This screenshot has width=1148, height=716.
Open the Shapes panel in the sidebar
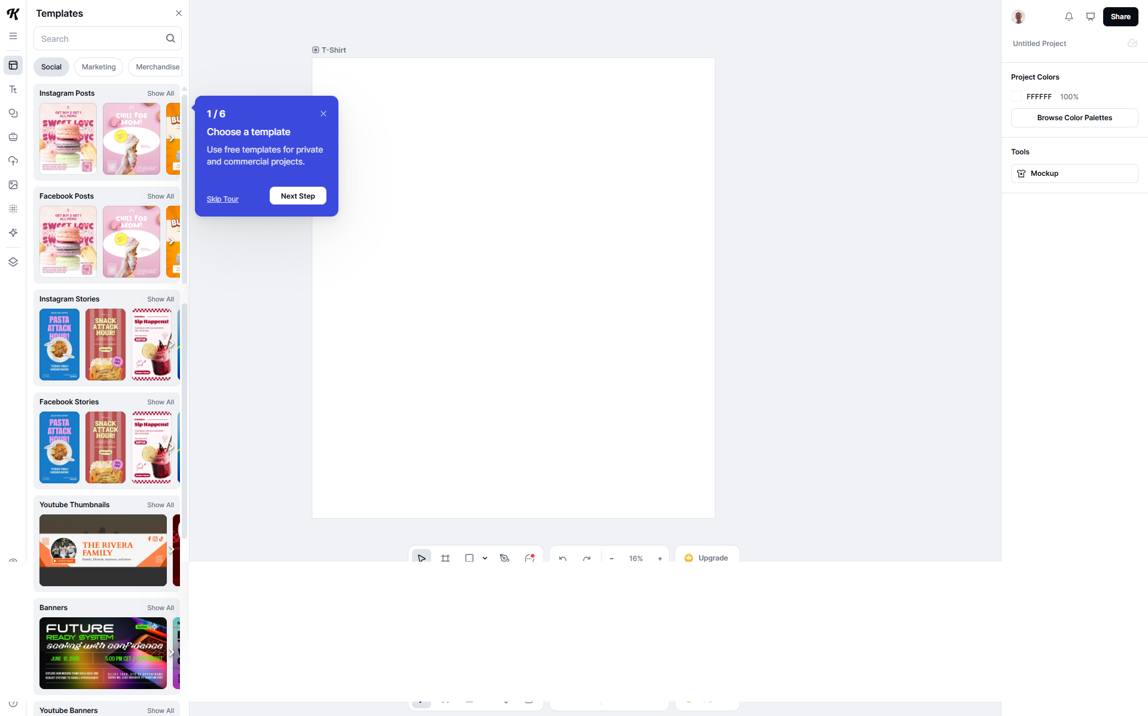(x=13, y=113)
